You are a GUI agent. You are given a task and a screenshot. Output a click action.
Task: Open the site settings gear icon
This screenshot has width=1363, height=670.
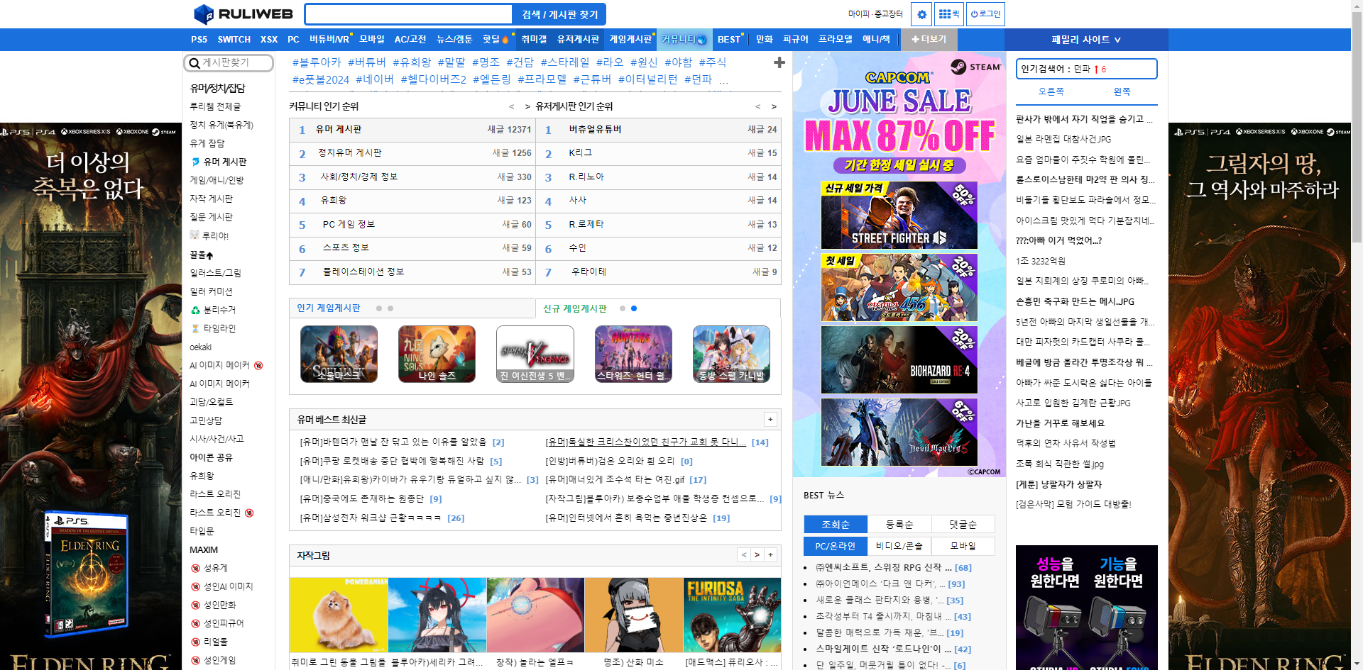tap(921, 13)
